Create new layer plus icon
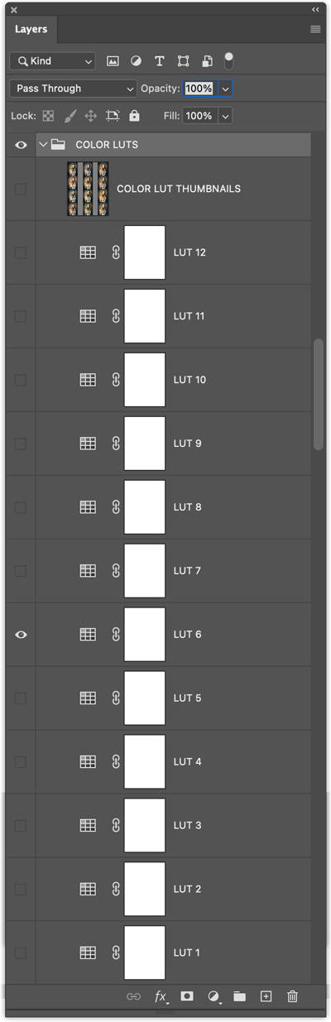Viewport: 331px width, 1022px height. [266, 996]
